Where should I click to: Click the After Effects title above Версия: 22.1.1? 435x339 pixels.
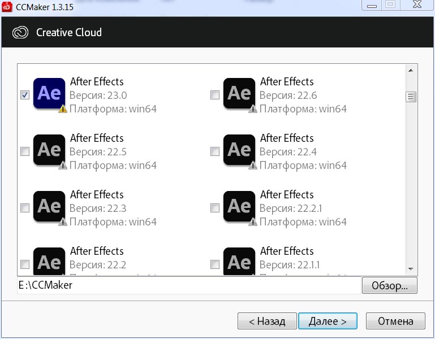[287, 251]
